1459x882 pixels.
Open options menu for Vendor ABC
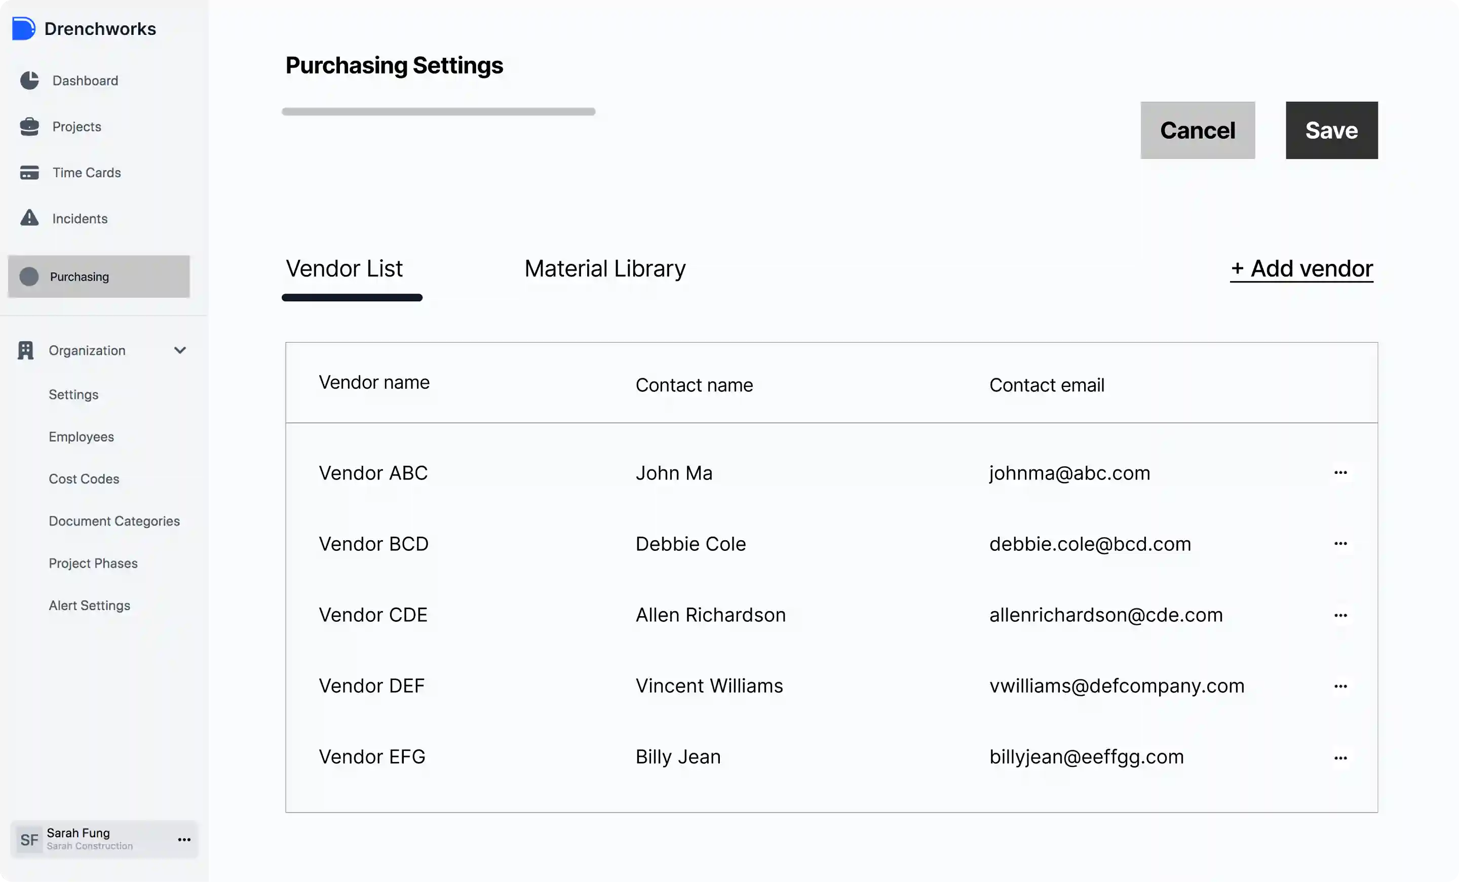1340,472
